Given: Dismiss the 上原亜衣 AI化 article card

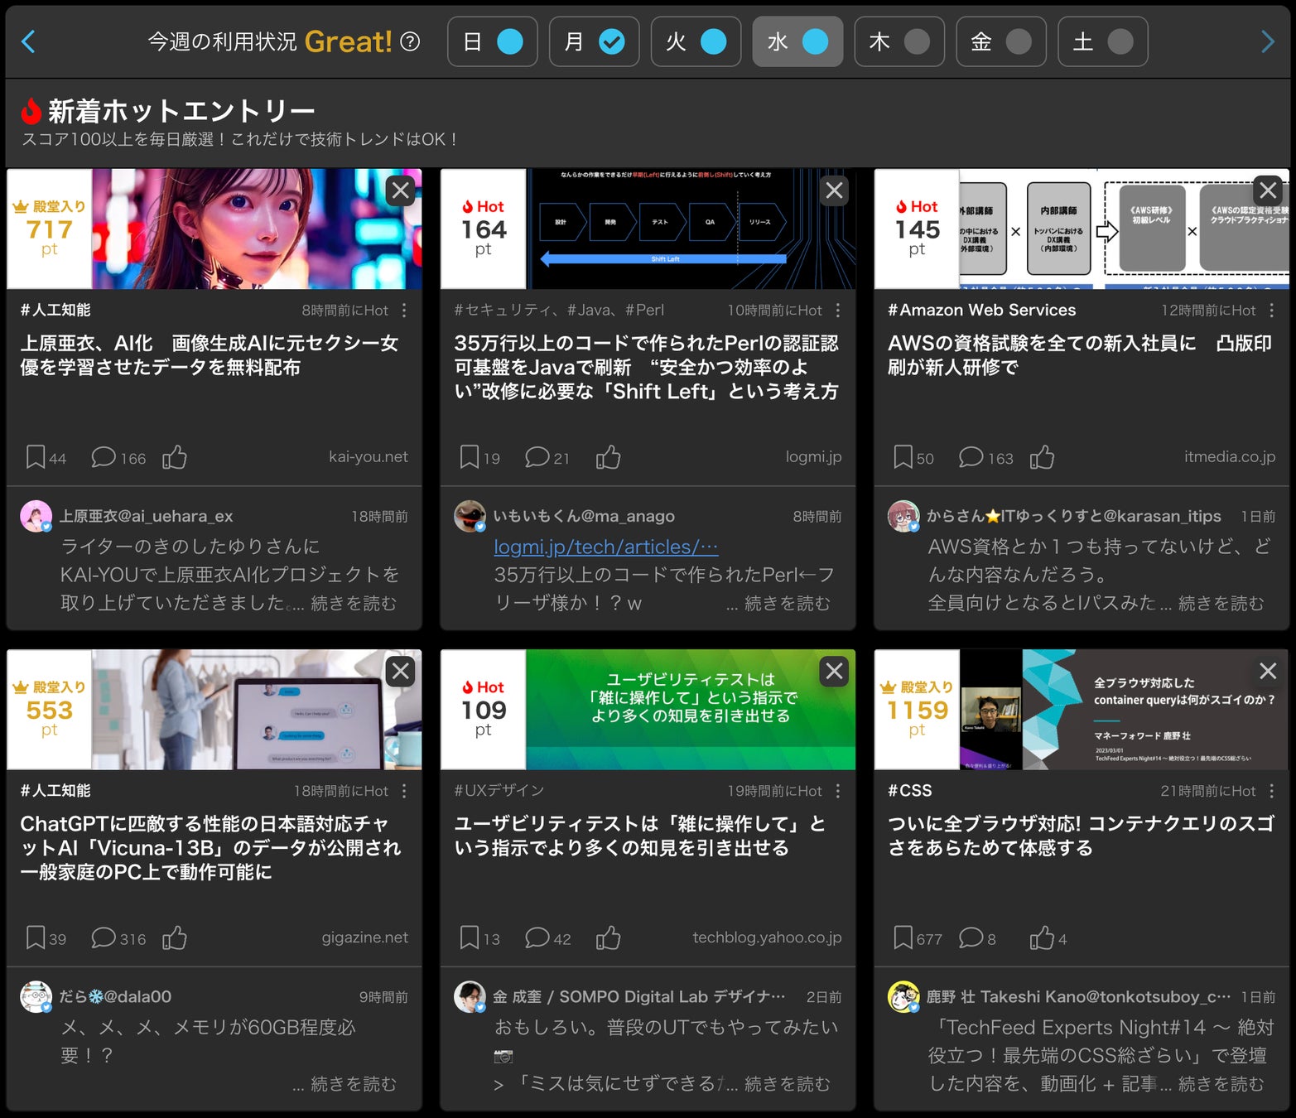Looking at the screenshot, I should (x=401, y=191).
